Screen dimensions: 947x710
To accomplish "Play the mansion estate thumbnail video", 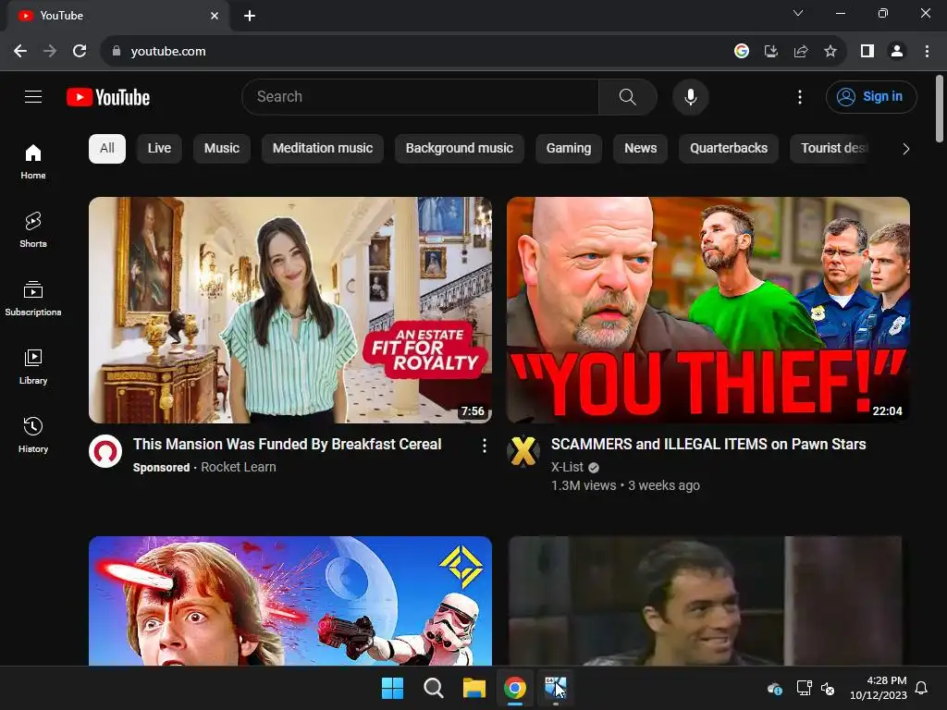I will click(289, 310).
